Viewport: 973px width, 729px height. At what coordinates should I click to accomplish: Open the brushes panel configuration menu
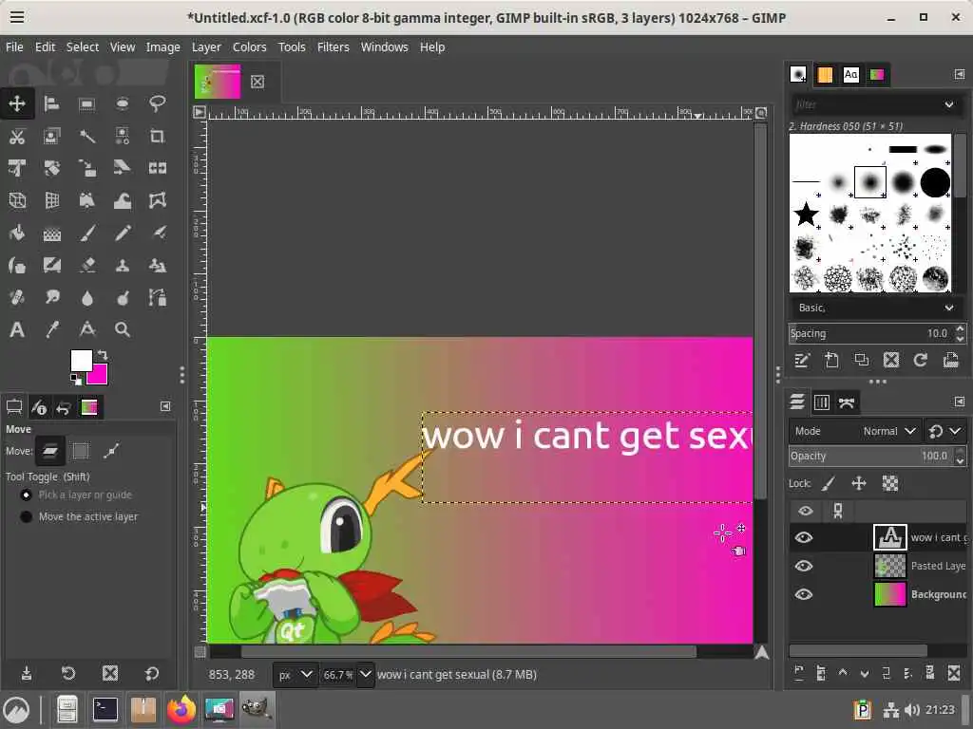pos(960,74)
